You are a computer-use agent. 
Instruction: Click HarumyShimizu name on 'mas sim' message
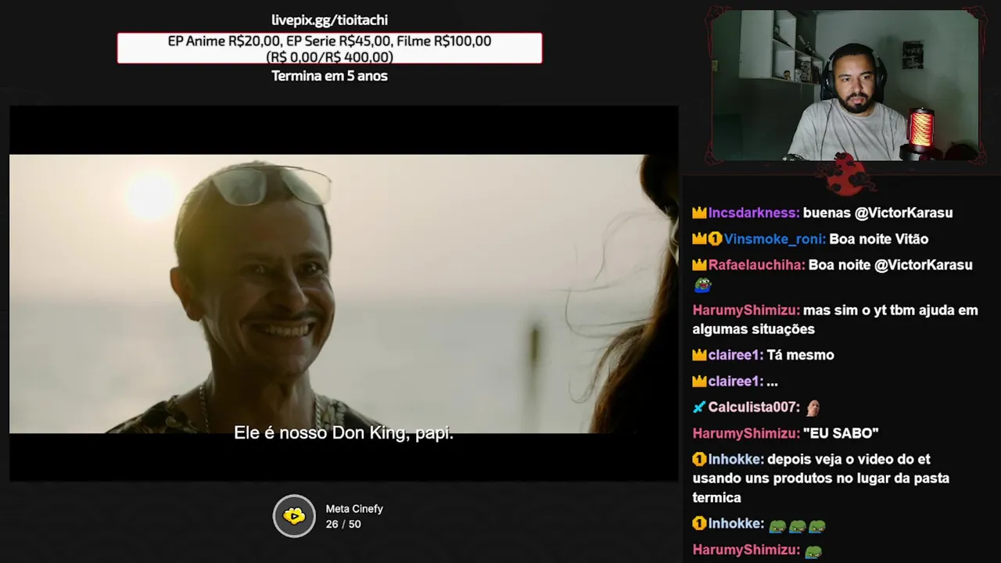(746, 310)
